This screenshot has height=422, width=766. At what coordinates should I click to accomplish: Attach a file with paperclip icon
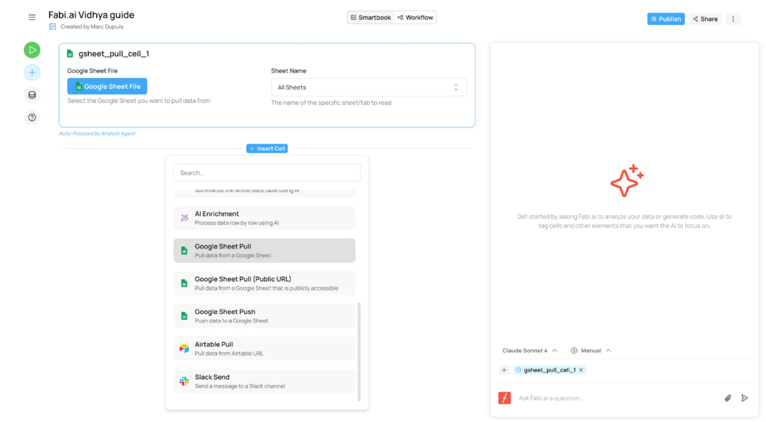pos(728,398)
